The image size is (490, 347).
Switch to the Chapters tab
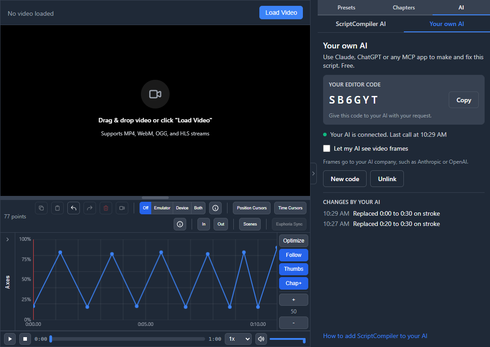click(x=404, y=8)
